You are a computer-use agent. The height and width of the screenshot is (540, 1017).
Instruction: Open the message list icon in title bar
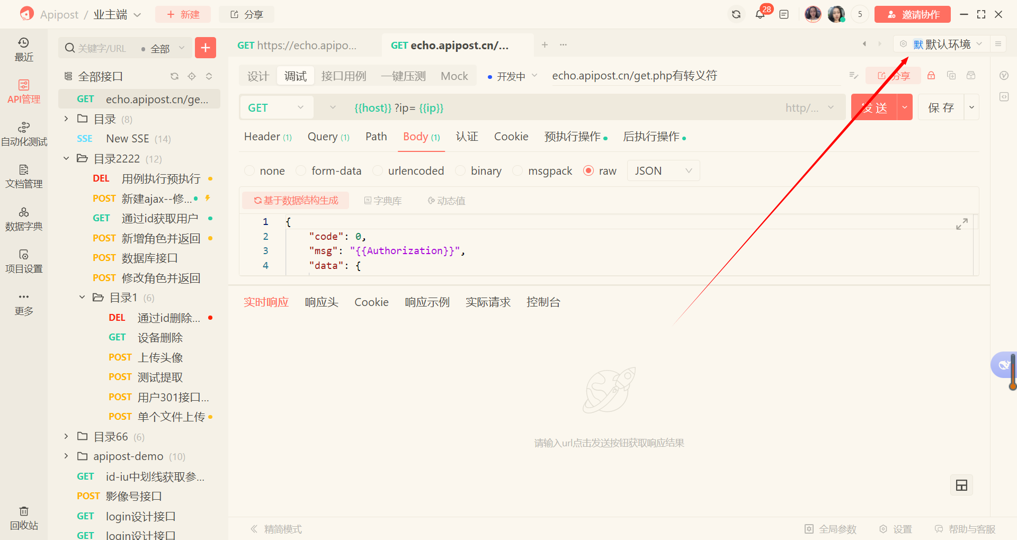tap(784, 14)
